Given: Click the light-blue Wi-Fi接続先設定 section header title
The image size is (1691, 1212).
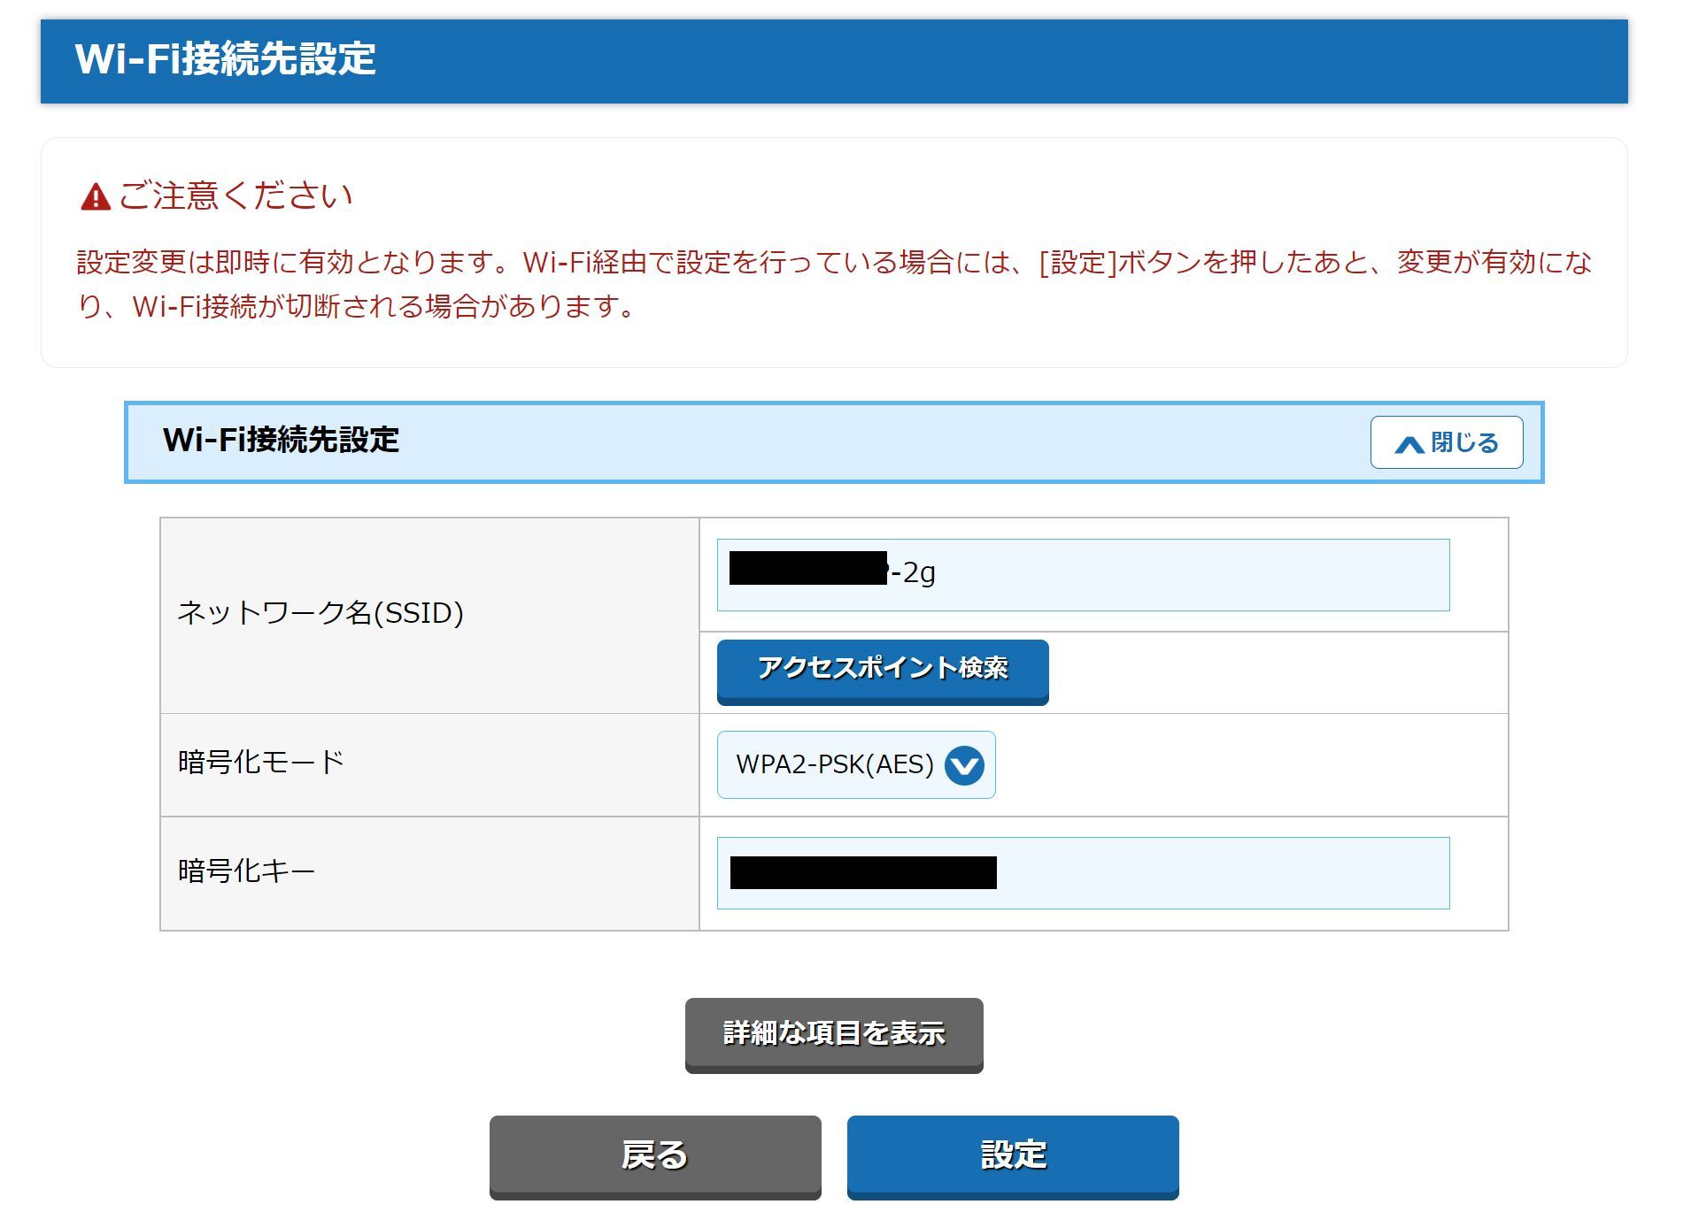Looking at the screenshot, I should pyautogui.click(x=281, y=441).
